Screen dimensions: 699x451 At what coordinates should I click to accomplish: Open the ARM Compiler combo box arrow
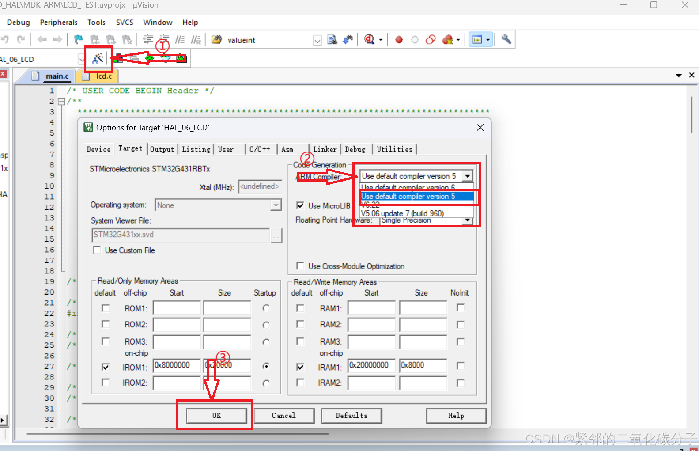tap(467, 176)
